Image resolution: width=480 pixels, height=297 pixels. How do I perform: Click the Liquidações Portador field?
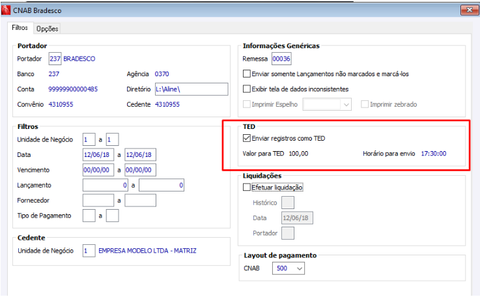[x=288, y=233]
